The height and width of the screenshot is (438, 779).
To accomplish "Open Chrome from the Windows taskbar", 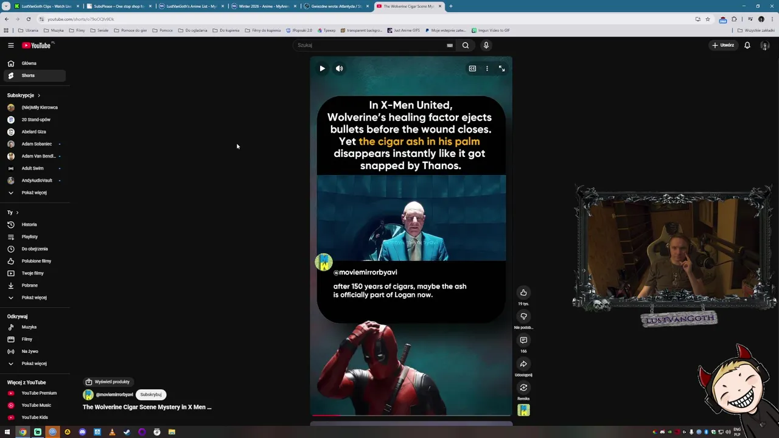I will pos(23,432).
